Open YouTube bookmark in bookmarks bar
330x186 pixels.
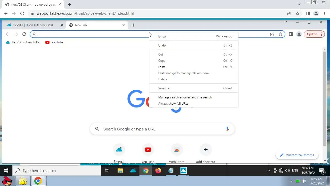click(54, 42)
